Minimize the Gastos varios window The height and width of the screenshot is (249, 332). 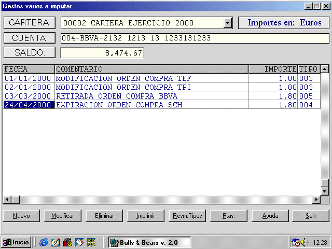(308, 6)
